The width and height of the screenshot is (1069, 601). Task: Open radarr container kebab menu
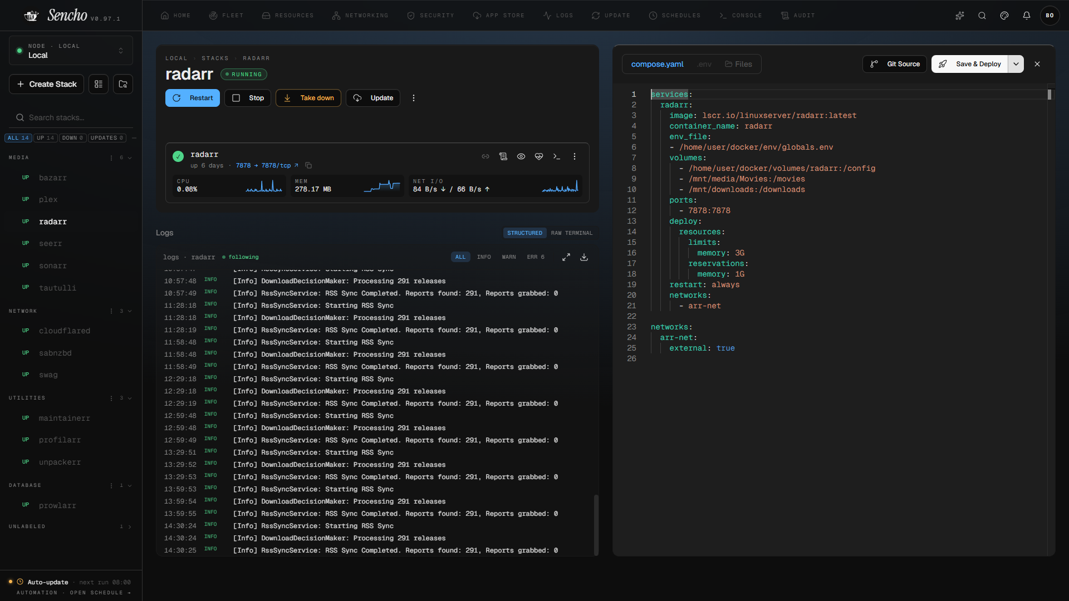tap(575, 156)
